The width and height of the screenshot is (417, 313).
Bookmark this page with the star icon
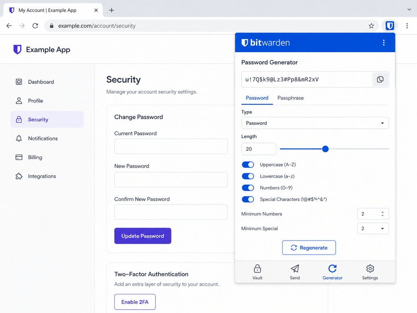point(371,26)
